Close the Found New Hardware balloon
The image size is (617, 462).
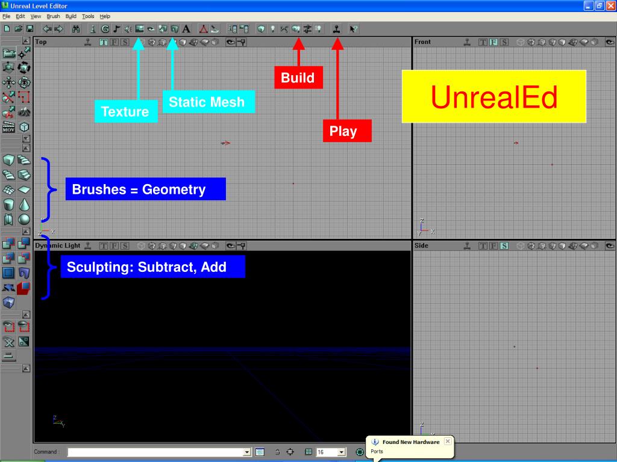point(448,441)
